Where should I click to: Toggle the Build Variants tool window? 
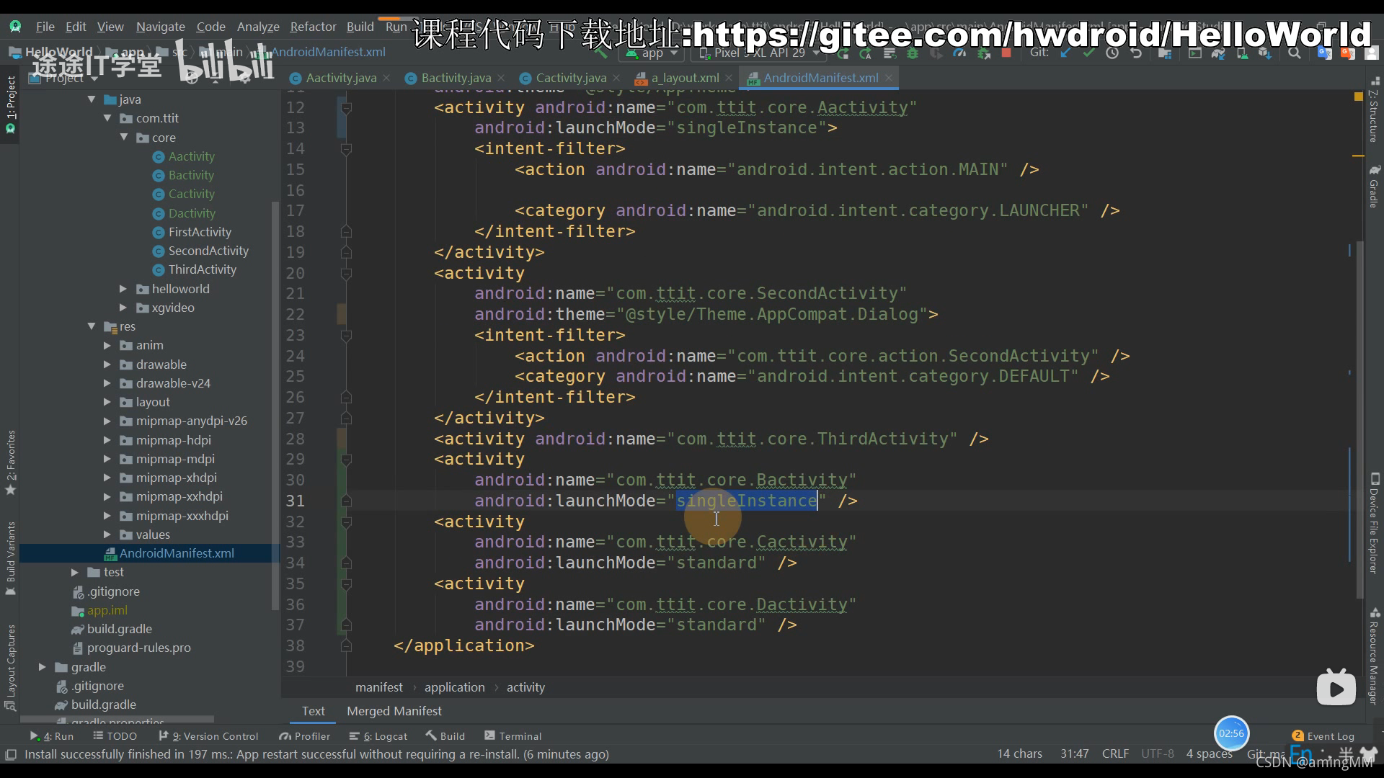click(x=10, y=558)
